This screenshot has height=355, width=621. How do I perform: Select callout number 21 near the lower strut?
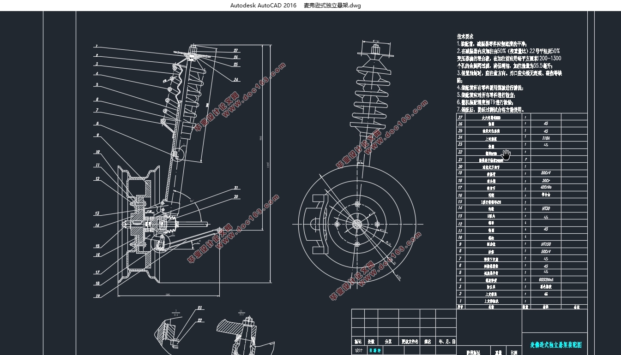point(236,188)
